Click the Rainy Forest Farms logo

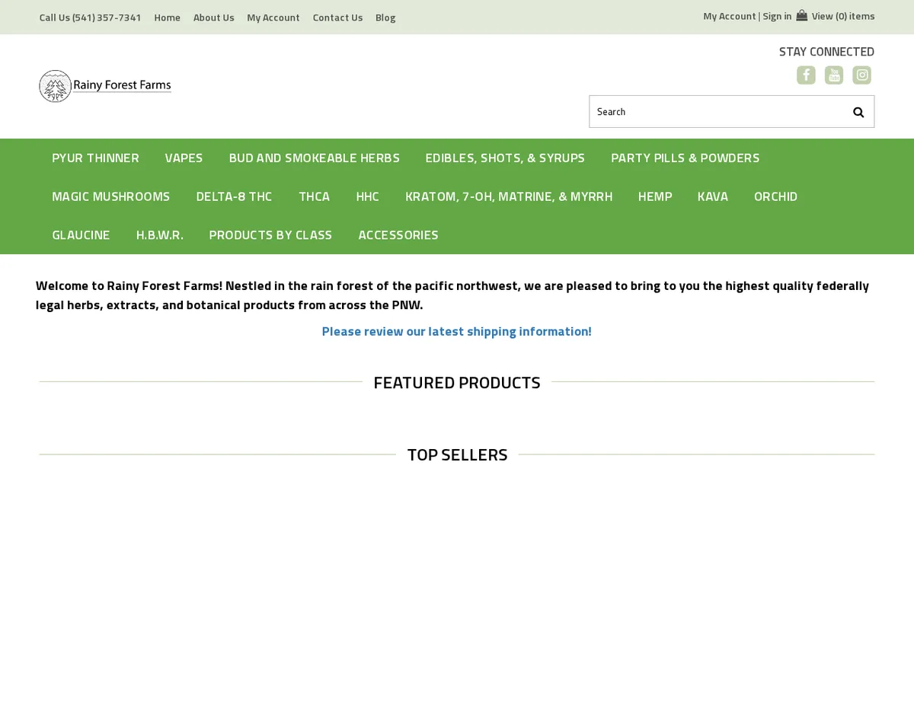click(105, 86)
